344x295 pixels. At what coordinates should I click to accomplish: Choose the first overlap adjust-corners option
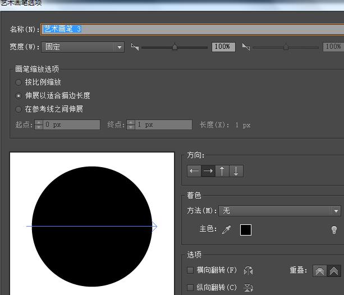point(320,271)
